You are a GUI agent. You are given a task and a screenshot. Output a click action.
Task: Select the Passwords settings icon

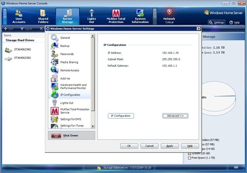[x=54, y=54]
